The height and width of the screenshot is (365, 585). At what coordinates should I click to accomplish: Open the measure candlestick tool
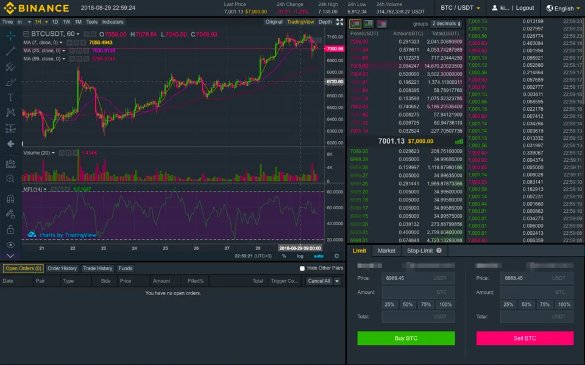point(10,164)
